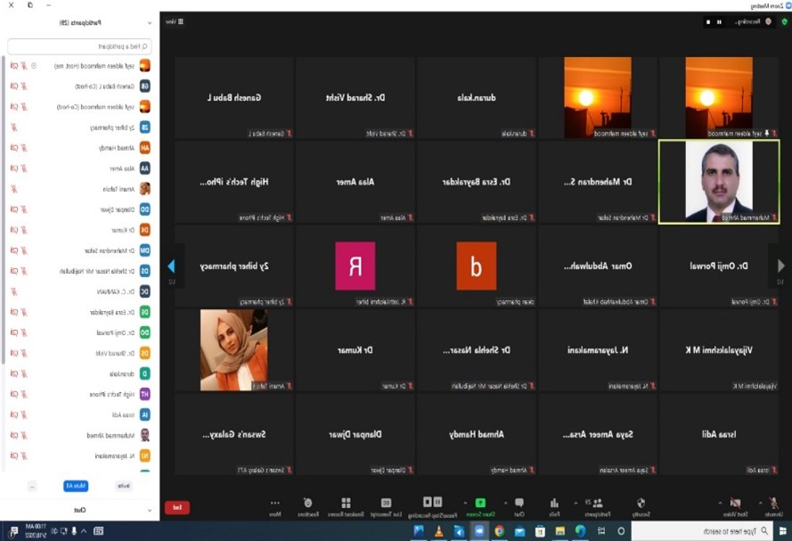
Task: Open the three-dots options beside Mute All
Action: tap(32, 486)
